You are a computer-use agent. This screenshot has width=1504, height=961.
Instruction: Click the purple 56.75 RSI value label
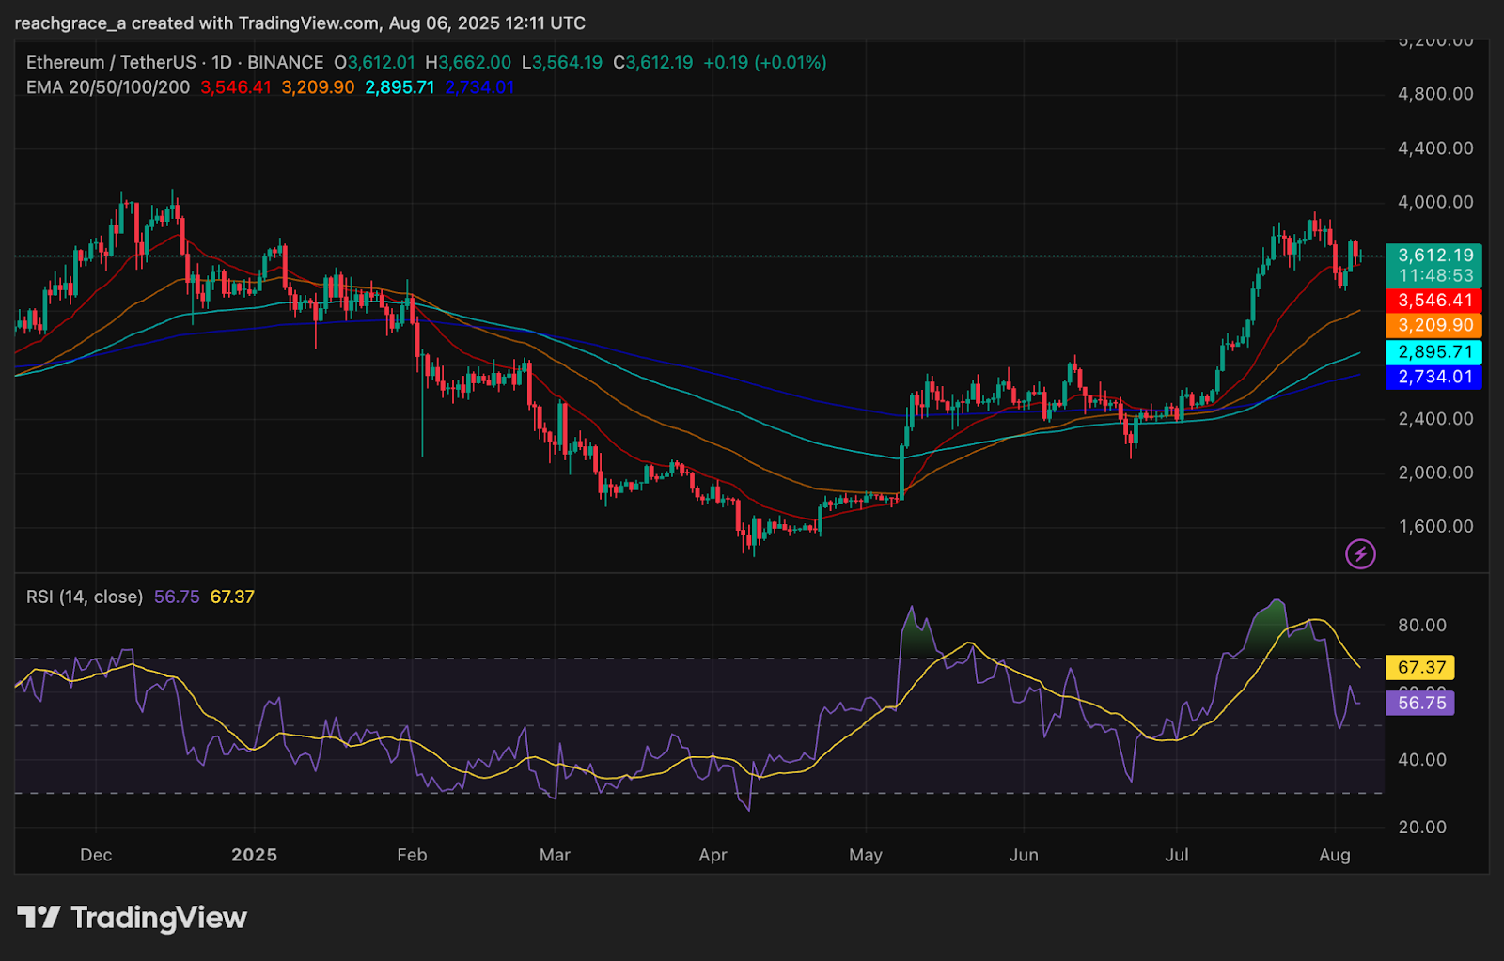pyautogui.click(x=1420, y=703)
